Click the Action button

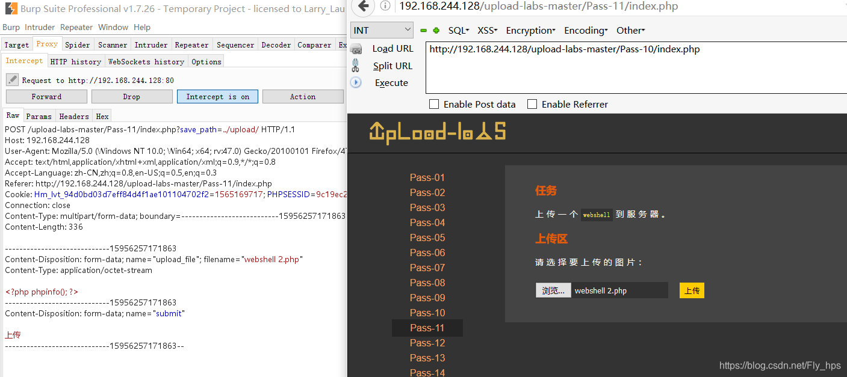click(x=302, y=96)
